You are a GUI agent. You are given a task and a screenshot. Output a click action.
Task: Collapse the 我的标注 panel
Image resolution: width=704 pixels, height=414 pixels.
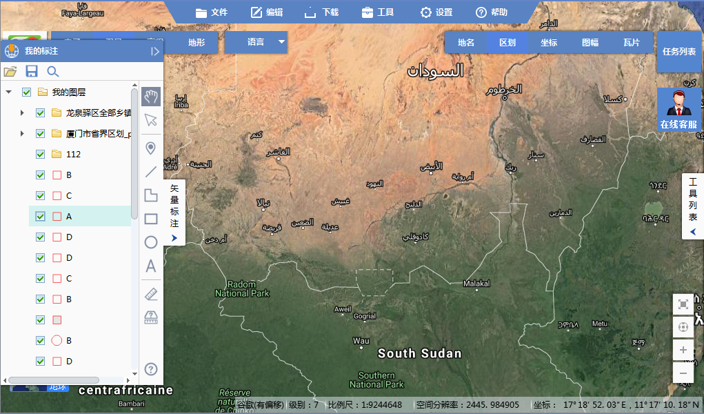(x=154, y=51)
